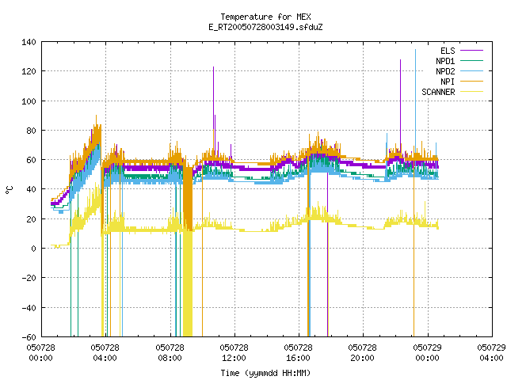Viewport: 507px width, 380px height.
Task: Click the x-axis tick 050729 00:00
Action: (427, 352)
